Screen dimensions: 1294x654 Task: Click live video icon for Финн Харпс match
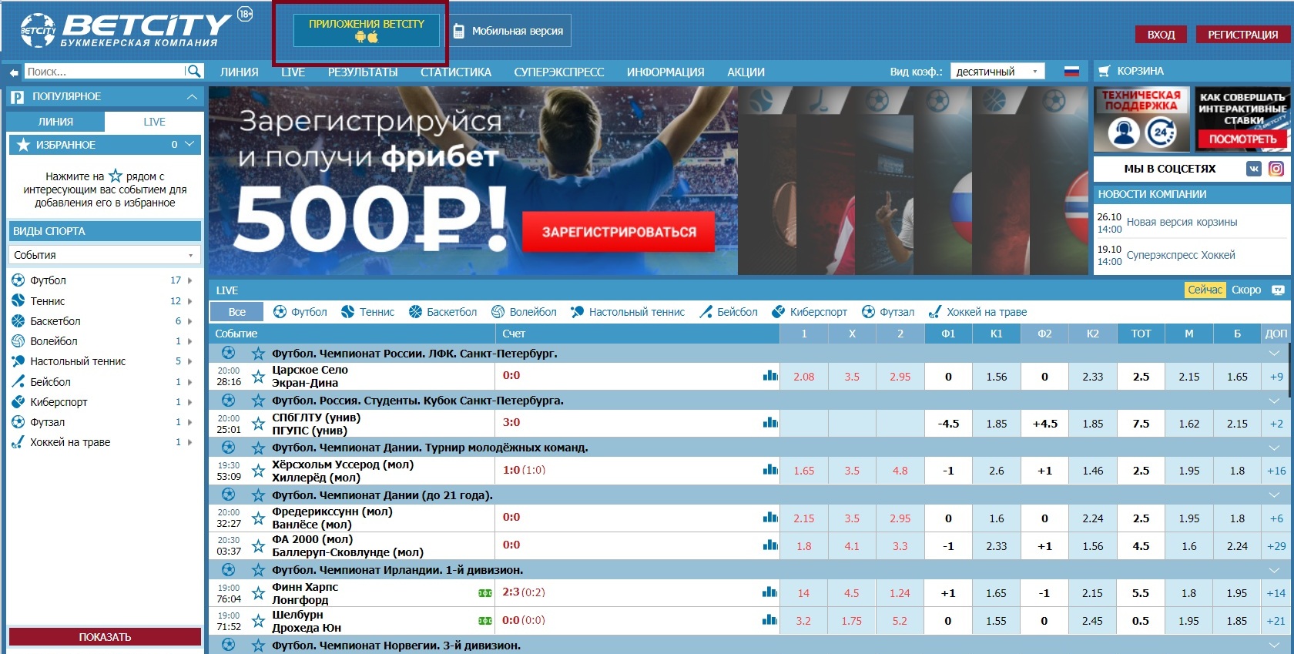(485, 593)
